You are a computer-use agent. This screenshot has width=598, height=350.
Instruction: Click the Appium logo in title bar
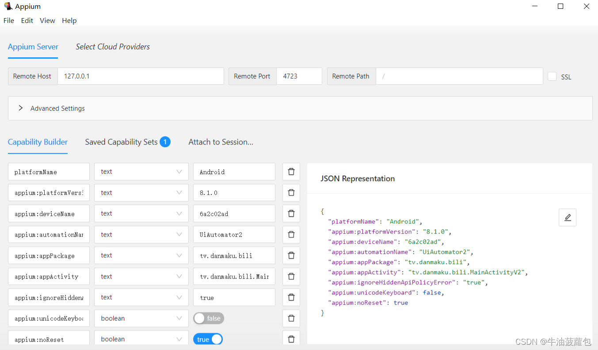[8, 6]
